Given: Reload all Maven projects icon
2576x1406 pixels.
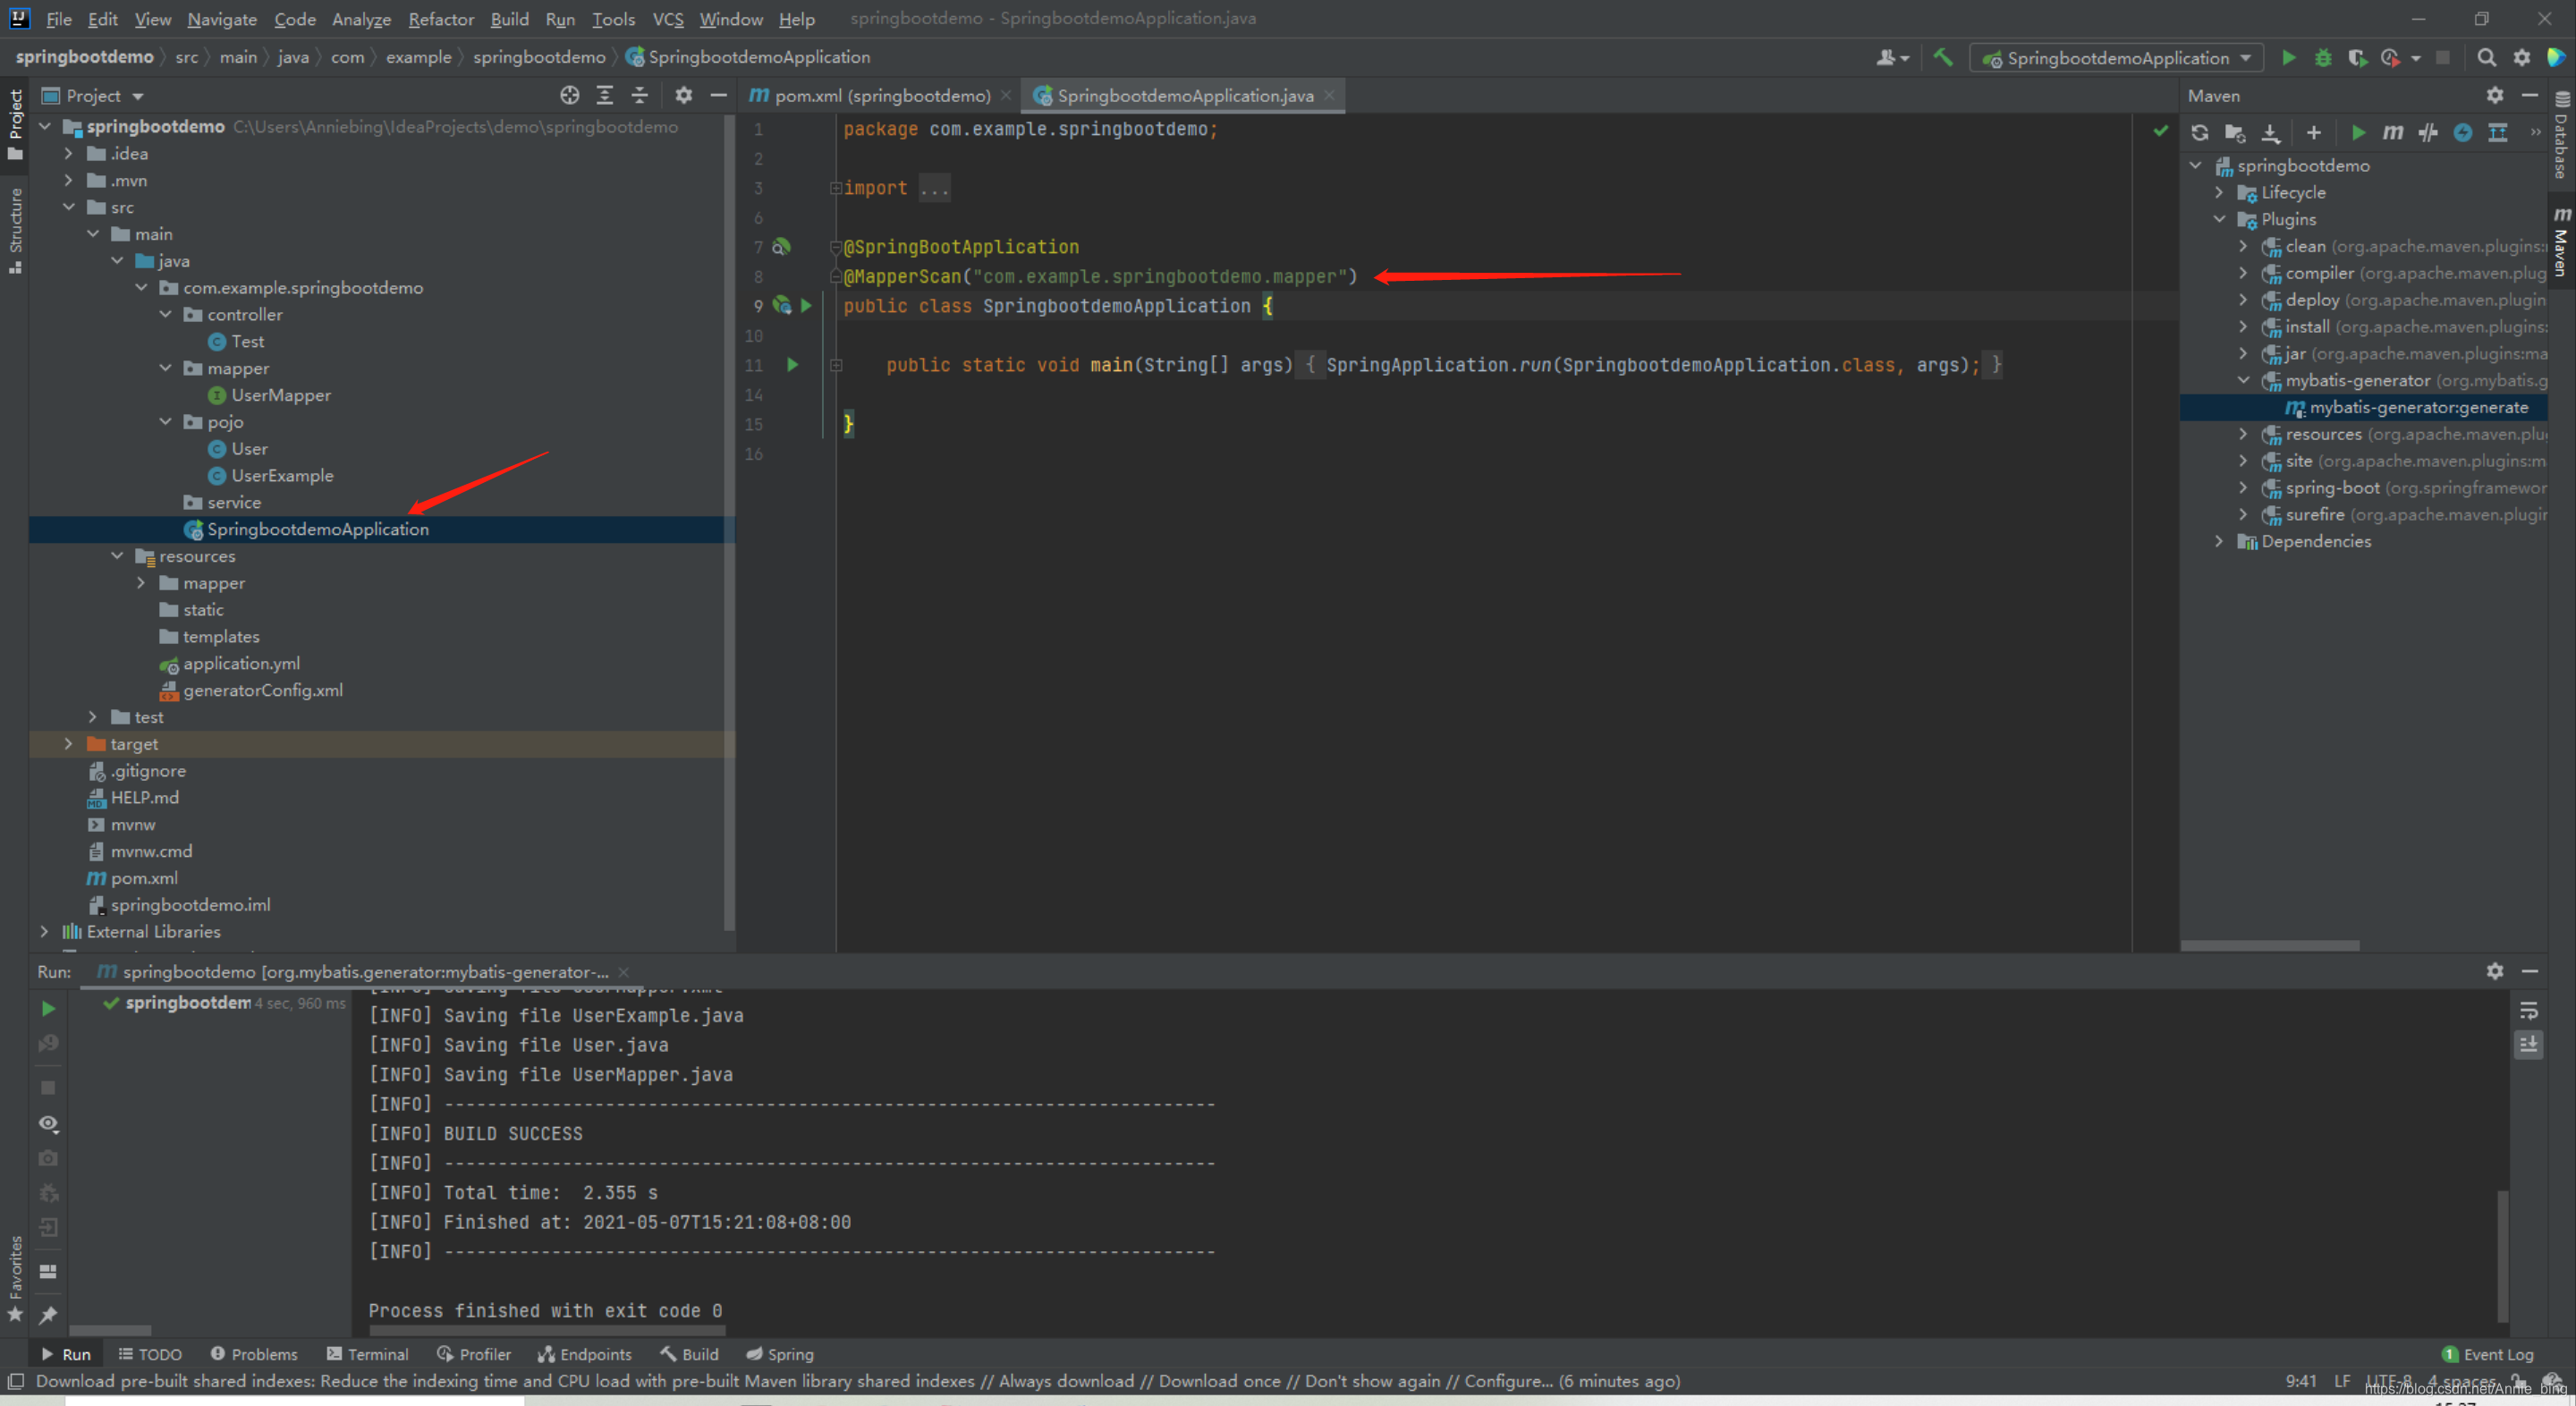Looking at the screenshot, I should click(2199, 133).
